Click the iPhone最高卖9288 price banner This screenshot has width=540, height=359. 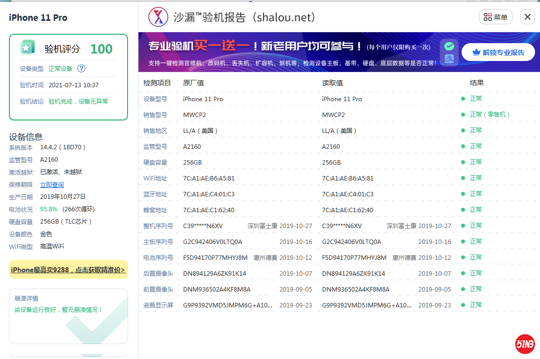point(68,270)
